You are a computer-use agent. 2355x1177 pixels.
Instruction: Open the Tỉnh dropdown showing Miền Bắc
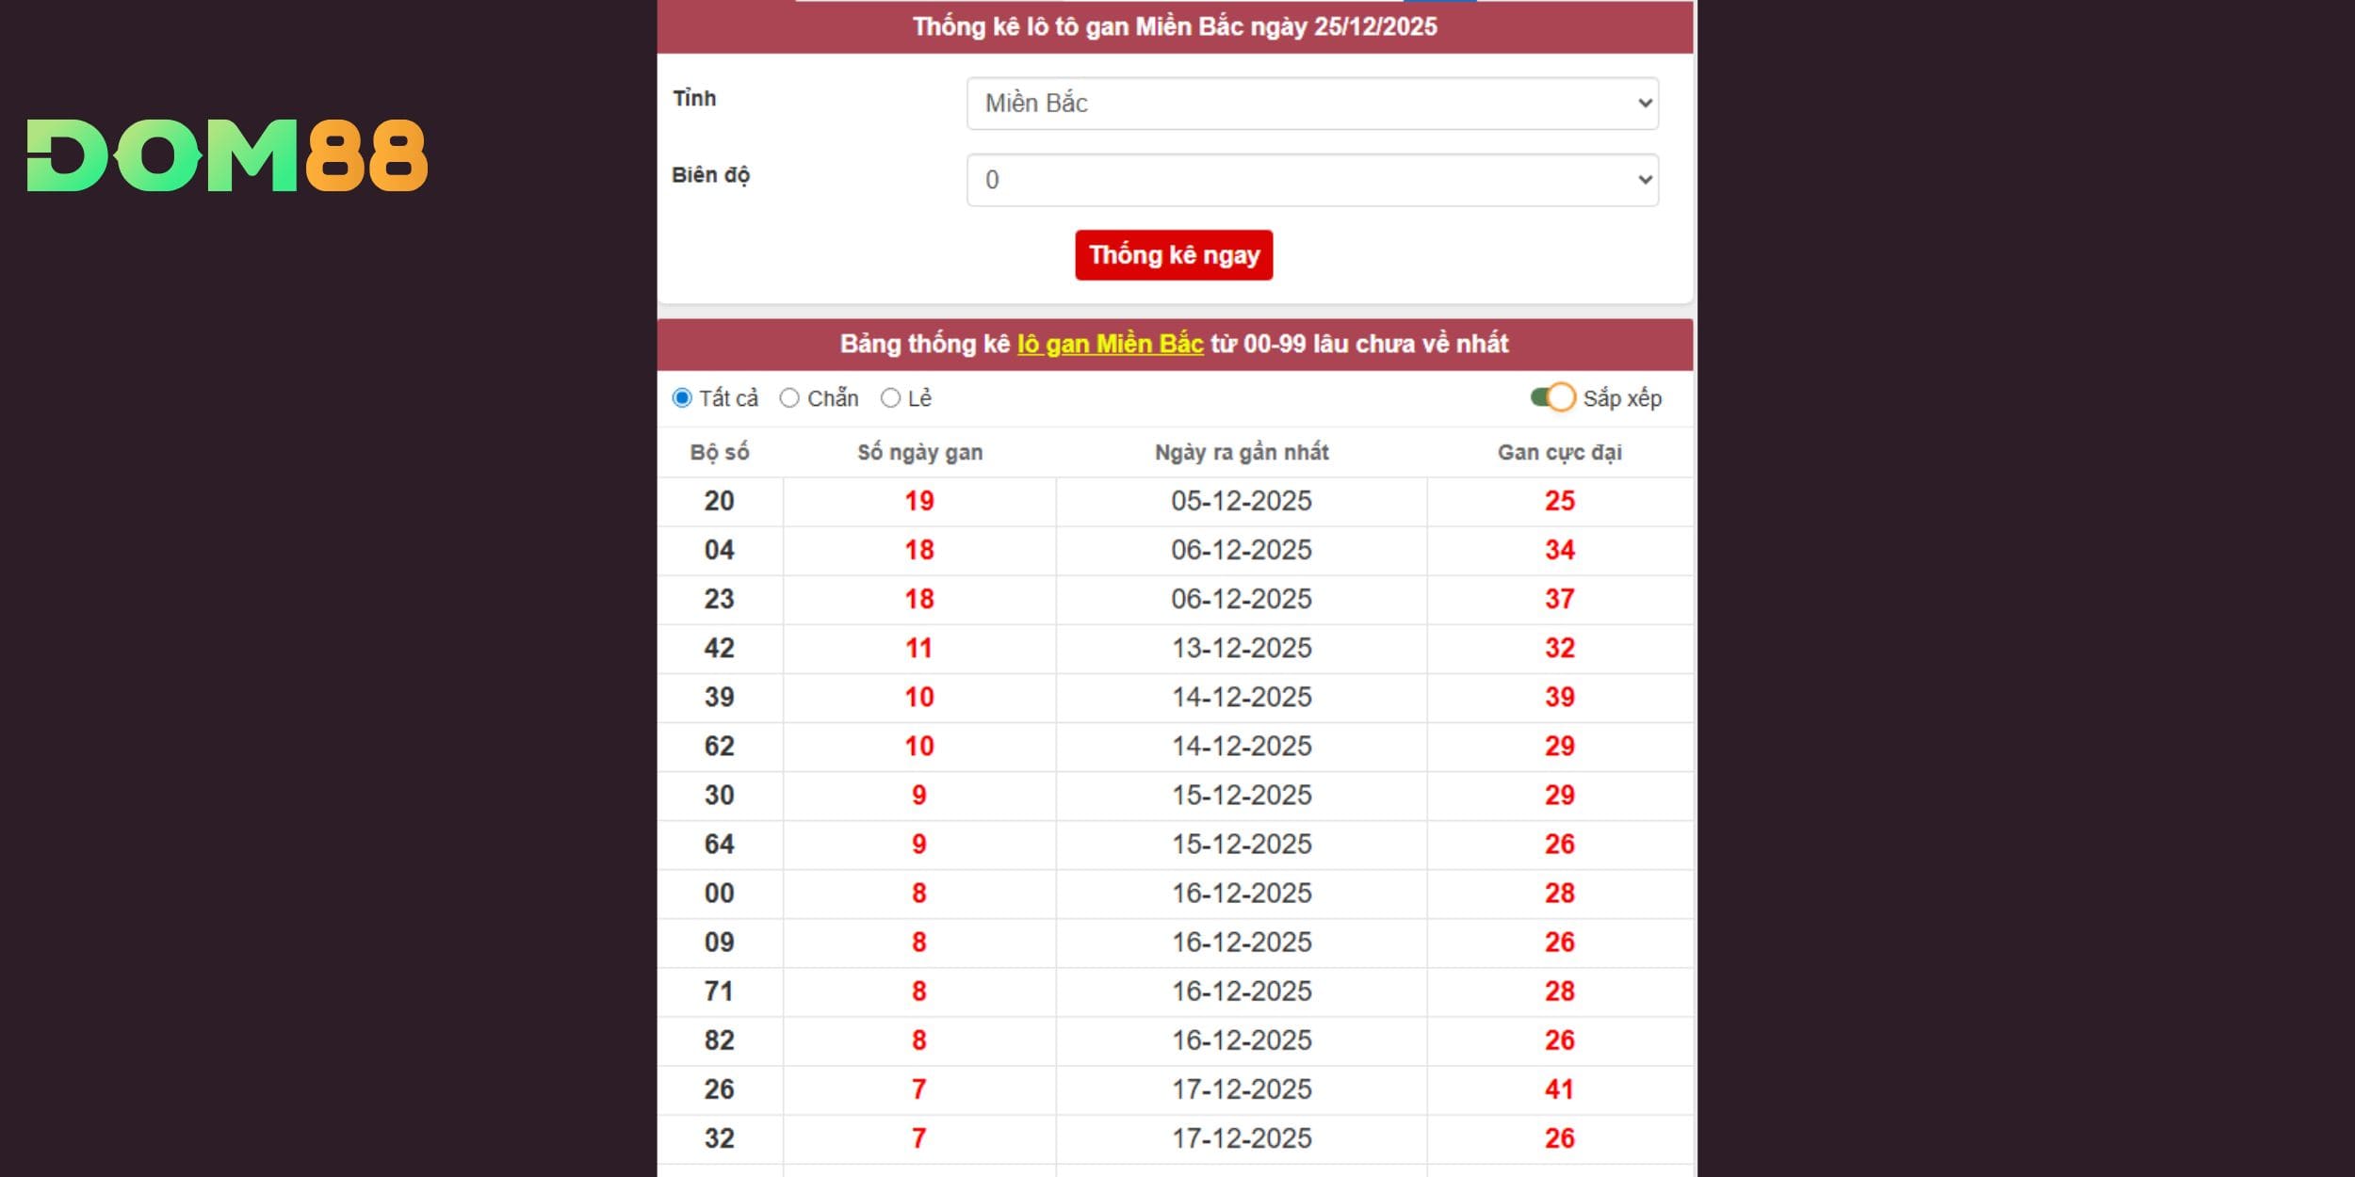point(1311,104)
